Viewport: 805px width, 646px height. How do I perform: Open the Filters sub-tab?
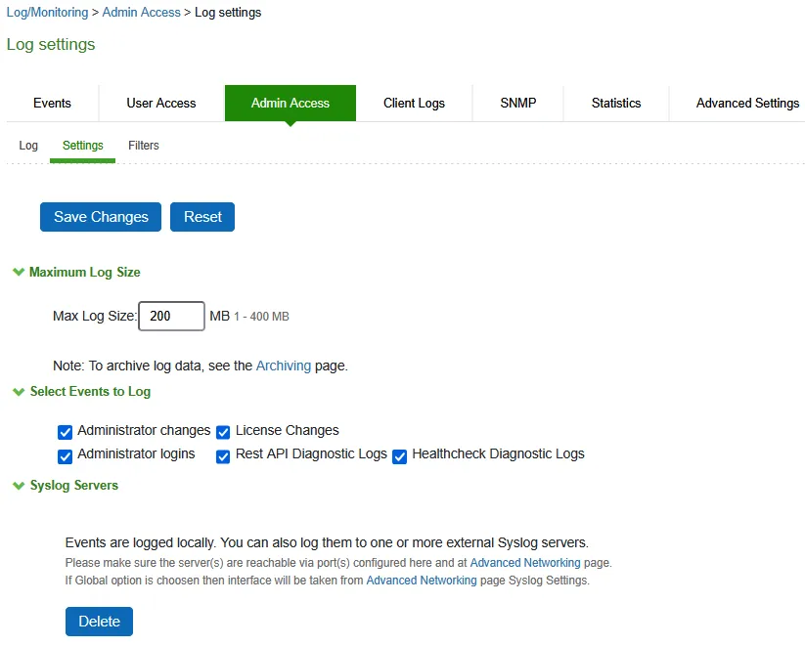click(144, 146)
